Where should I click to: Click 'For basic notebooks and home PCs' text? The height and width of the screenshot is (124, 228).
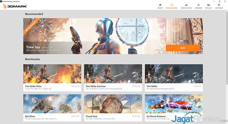[100, 119]
